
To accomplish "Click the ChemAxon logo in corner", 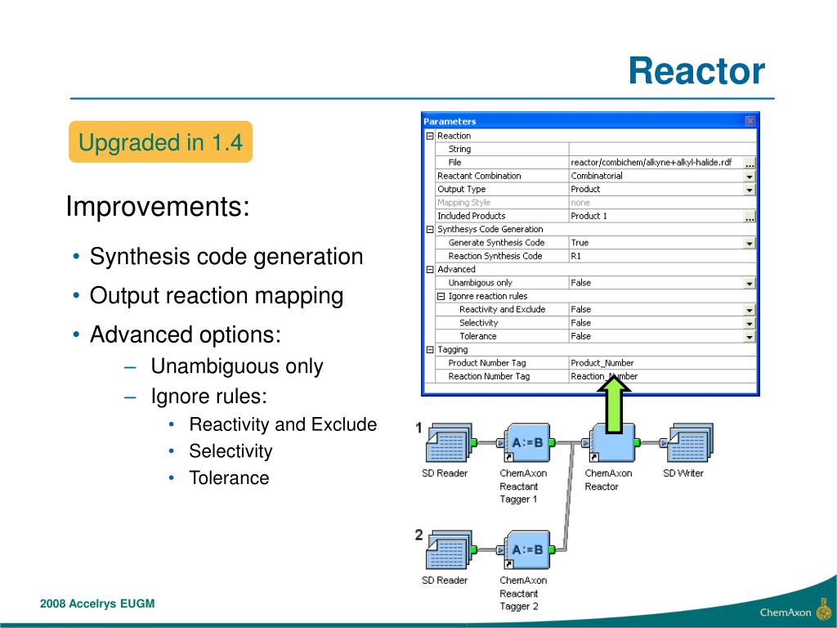I will tap(795, 610).
